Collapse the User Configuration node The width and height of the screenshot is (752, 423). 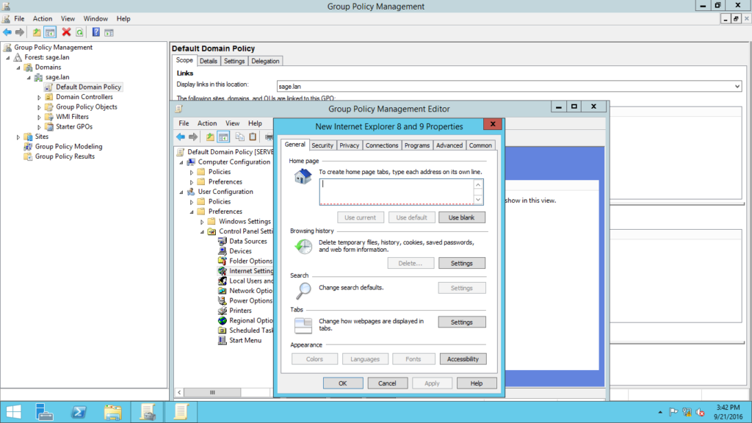181,192
